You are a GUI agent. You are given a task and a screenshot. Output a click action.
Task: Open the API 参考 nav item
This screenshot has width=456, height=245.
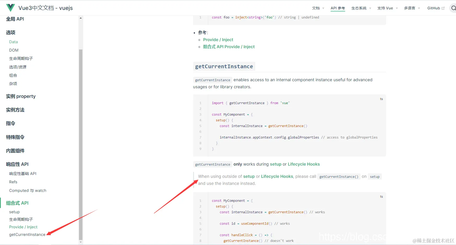(338, 8)
